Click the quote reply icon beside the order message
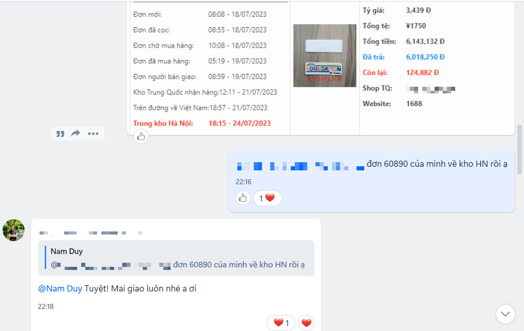Viewport: 524px width, 331px height. click(60, 134)
